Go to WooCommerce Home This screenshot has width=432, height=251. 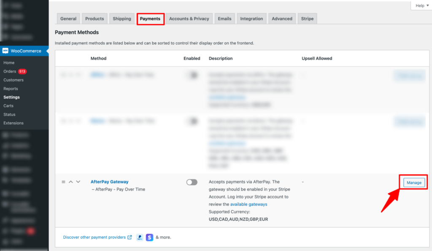click(9, 63)
